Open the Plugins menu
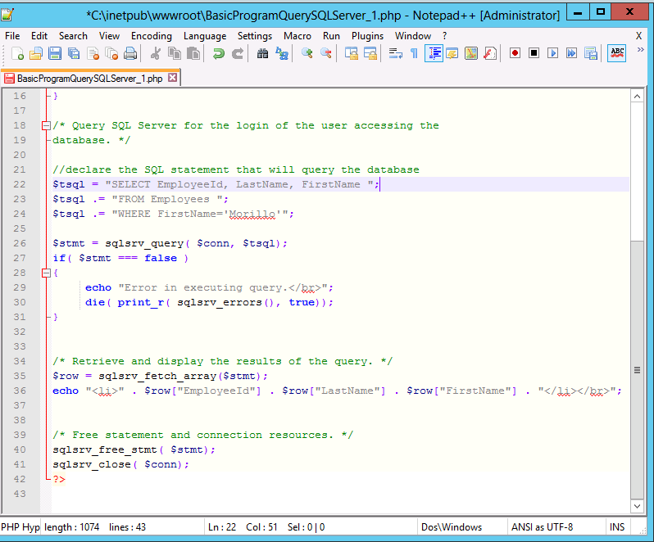The image size is (654, 542). tap(367, 36)
